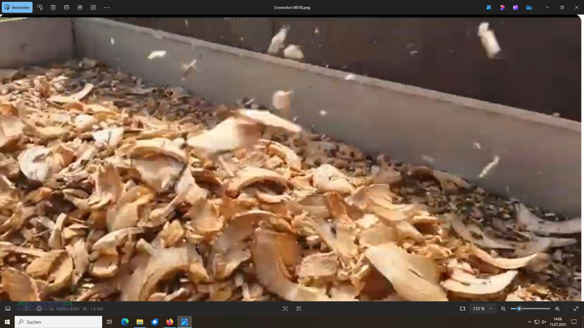
Task: Start slideshow with the play icon
Action: pyautogui.click(x=93, y=7)
